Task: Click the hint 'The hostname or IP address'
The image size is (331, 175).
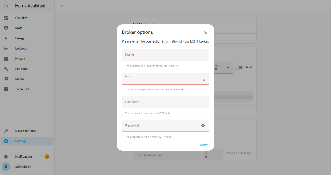Action: 152,66
